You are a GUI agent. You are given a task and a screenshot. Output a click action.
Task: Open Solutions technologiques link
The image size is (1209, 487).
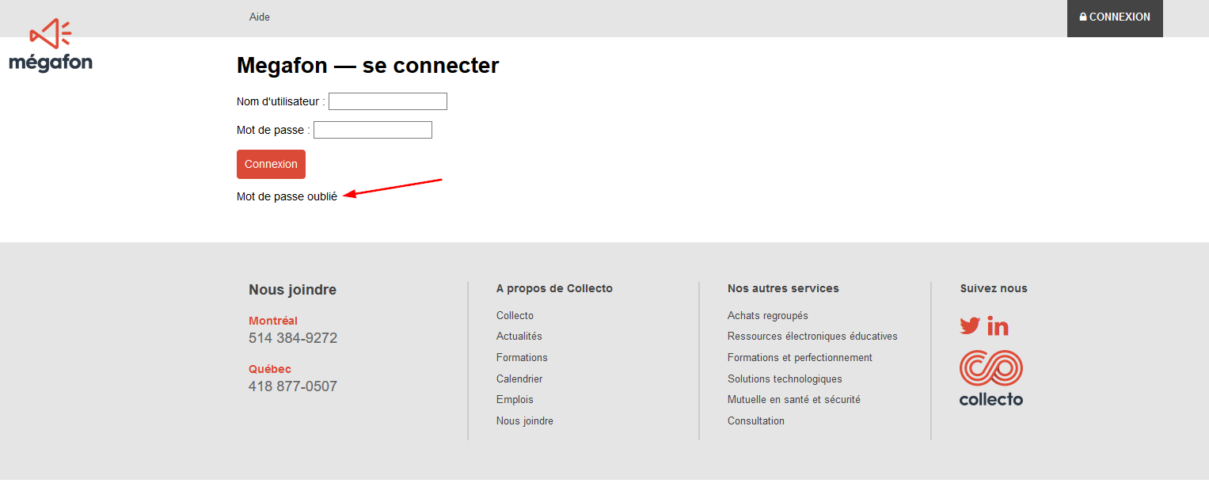[x=785, y=379]
